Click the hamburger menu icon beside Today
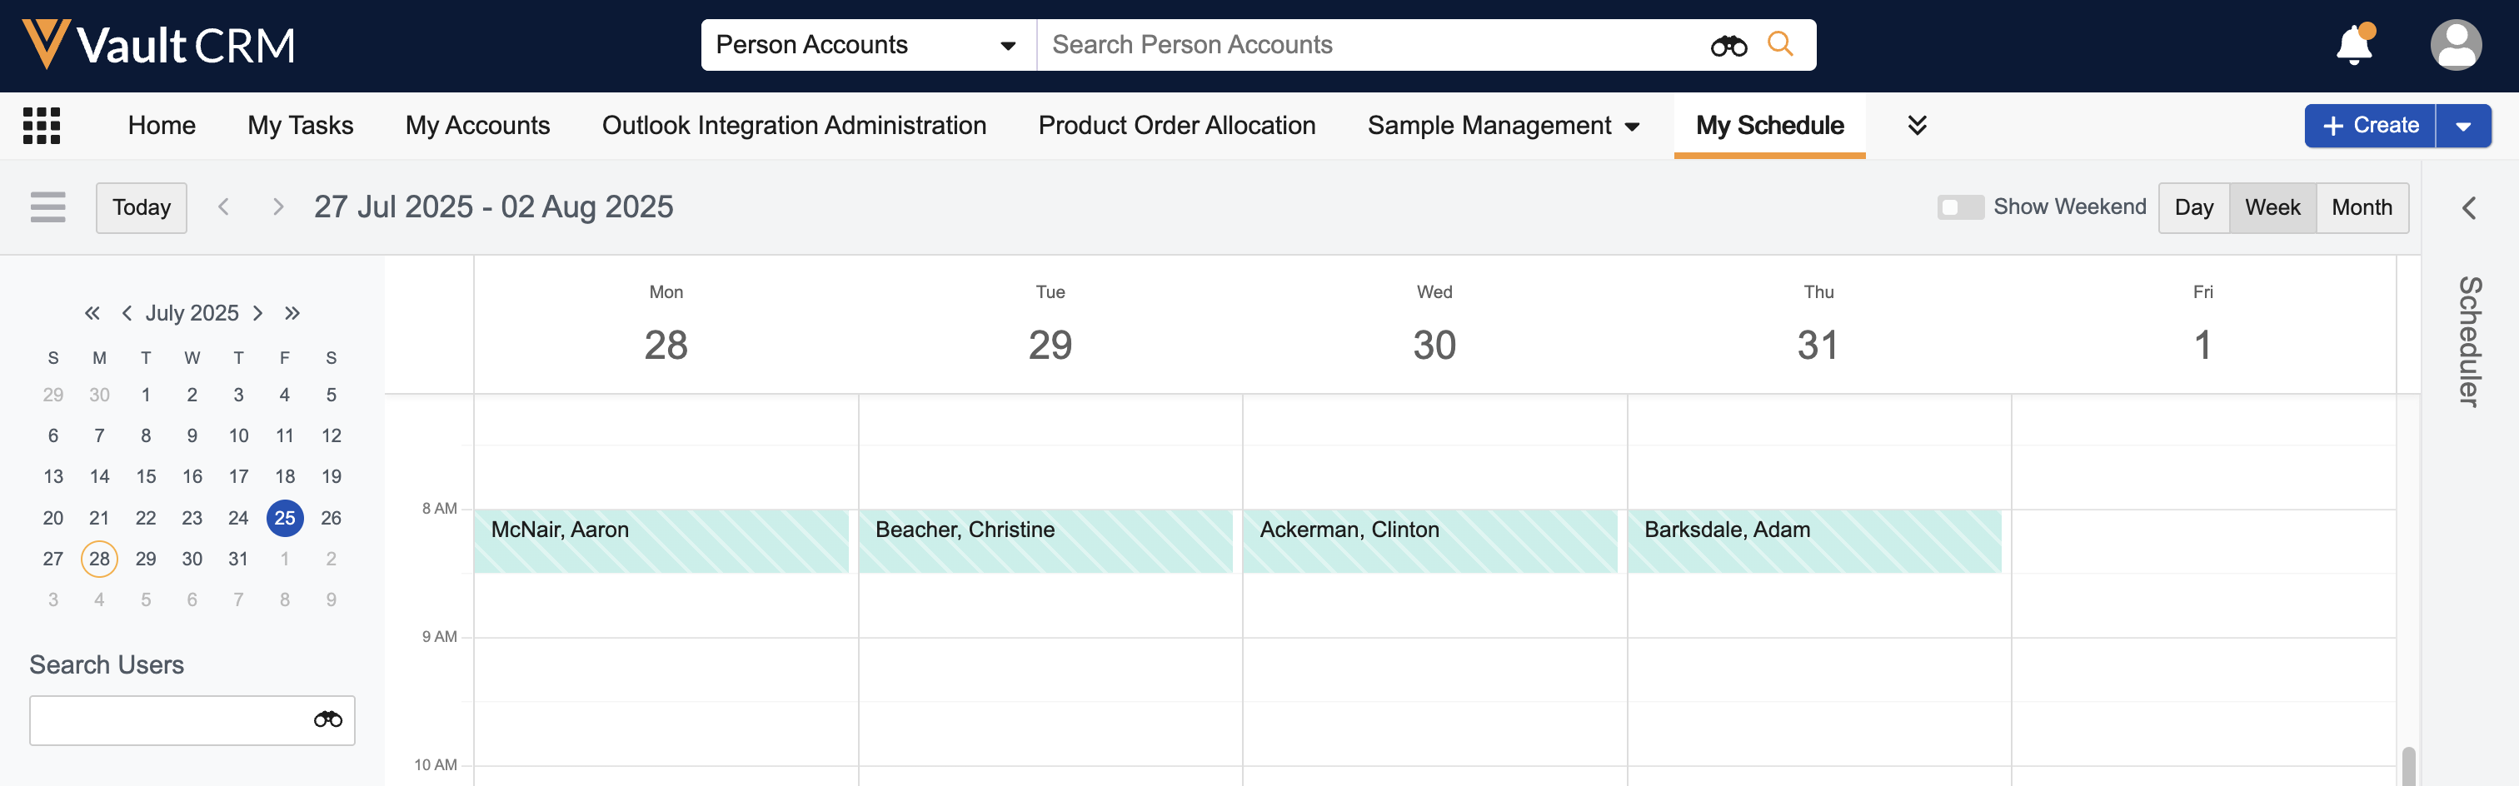 click(x=48, y=207)
